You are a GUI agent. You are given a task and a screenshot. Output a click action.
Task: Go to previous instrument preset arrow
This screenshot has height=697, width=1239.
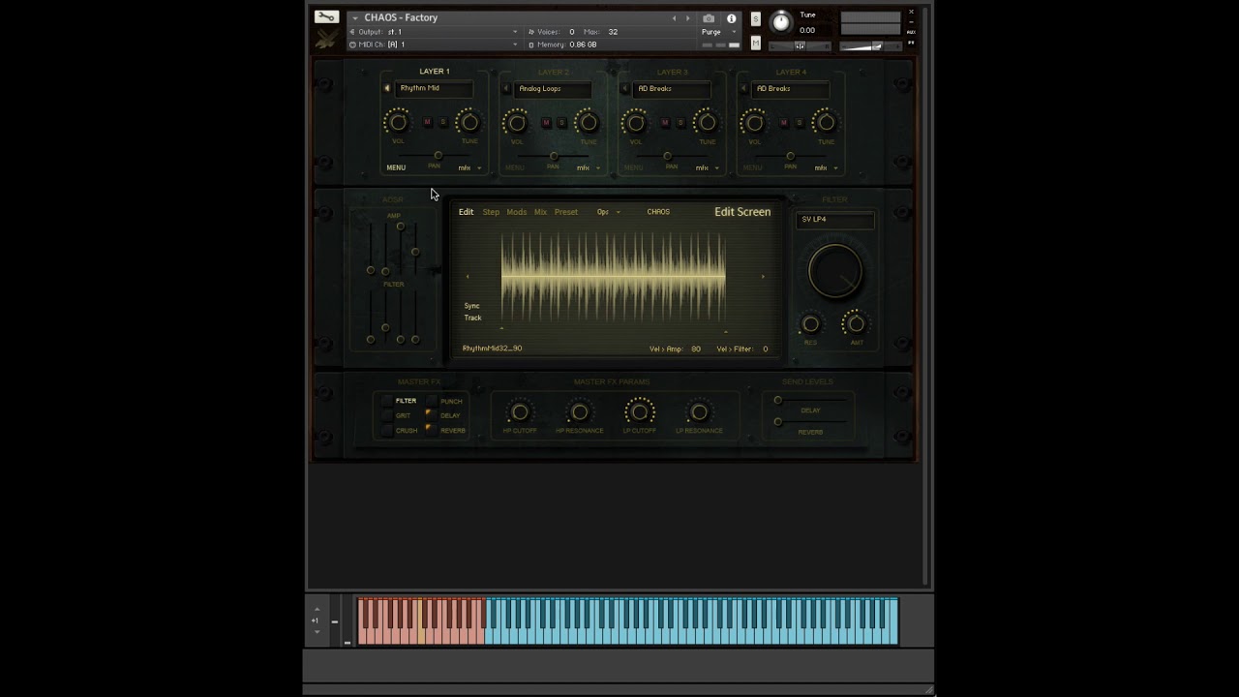(x=675, y=18)
